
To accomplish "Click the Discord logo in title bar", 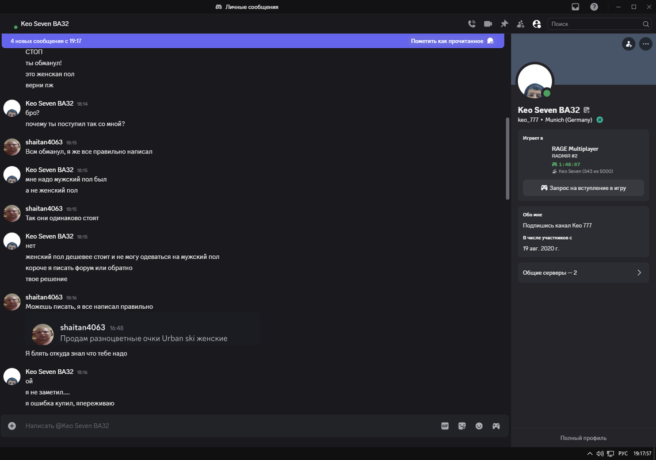I will tap(219, 7).
